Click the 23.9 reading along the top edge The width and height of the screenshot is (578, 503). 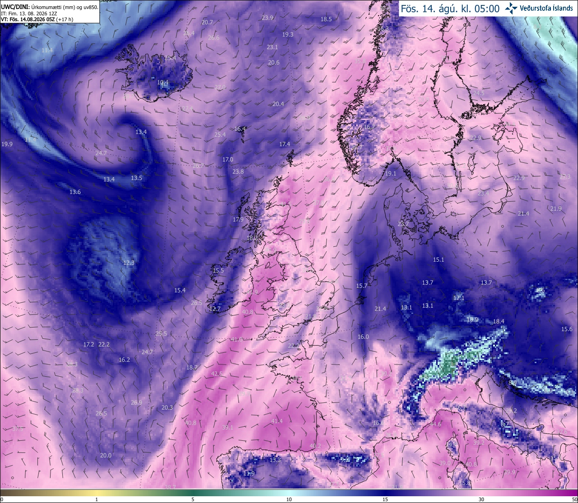point(267,18)
